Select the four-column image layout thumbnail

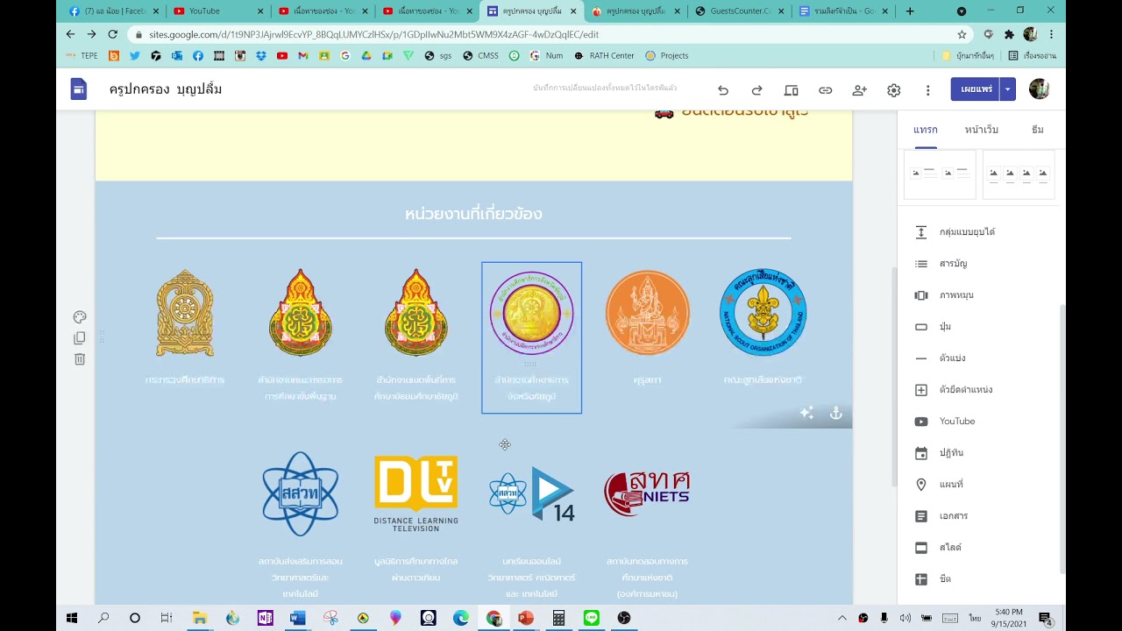coord(1019,174)
